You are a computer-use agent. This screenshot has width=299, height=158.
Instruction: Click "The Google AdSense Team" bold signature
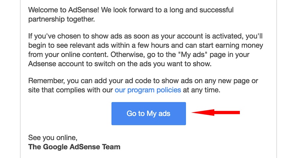point(74,147)
